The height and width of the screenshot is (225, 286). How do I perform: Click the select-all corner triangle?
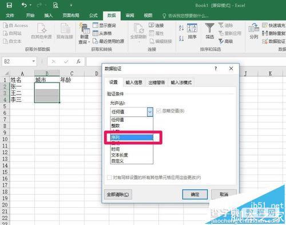(x=6, y=73)
